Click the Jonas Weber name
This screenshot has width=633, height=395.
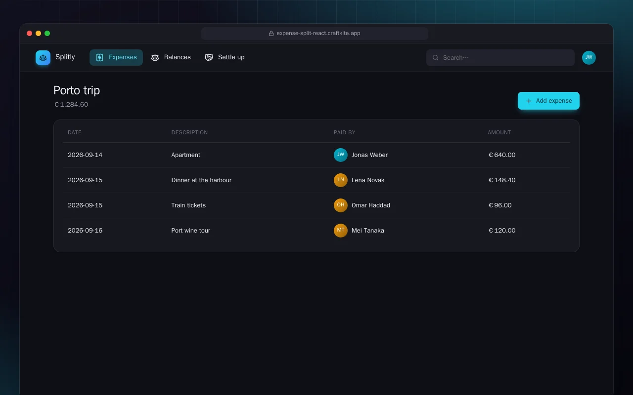click(369, 155)
